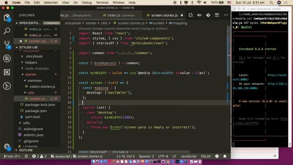The height and width of the screenshot is (165, 293).
Task: Open notifications bell in status bar
Action: click(x=225, y=156)
